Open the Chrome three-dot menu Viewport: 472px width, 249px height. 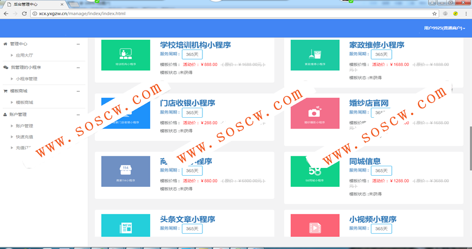click(466, 14)
